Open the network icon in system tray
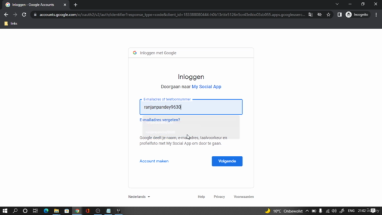Viewport: 382px width, 215px height. tap(328, 211)
